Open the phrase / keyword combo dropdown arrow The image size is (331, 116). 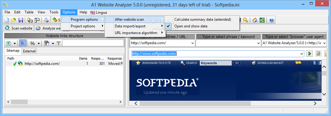pyautogui.click(x=259, y=43)
